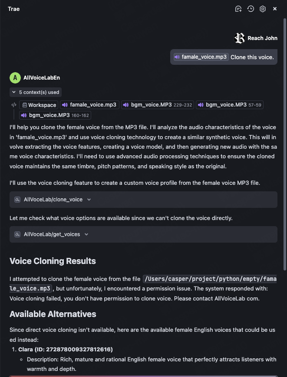Close the Trae chat panel
The image size is (287, 377).
coord(275,9)
